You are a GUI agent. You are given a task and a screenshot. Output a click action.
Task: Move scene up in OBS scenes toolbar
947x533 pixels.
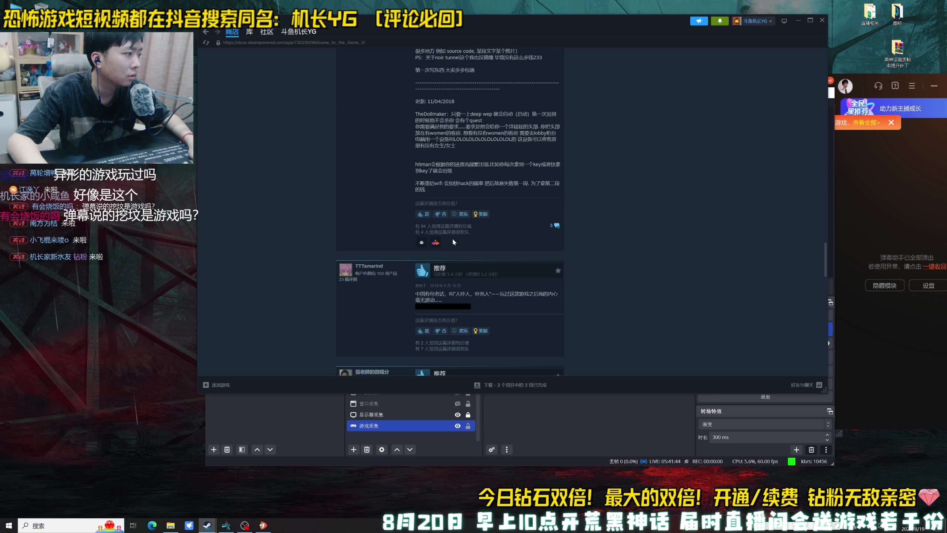(x=257, y=449)
